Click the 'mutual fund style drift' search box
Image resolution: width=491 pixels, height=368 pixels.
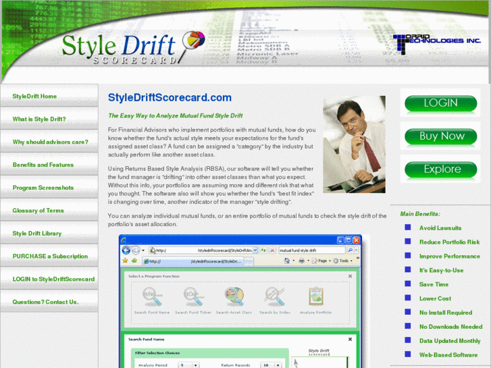[x=312, y=251]
